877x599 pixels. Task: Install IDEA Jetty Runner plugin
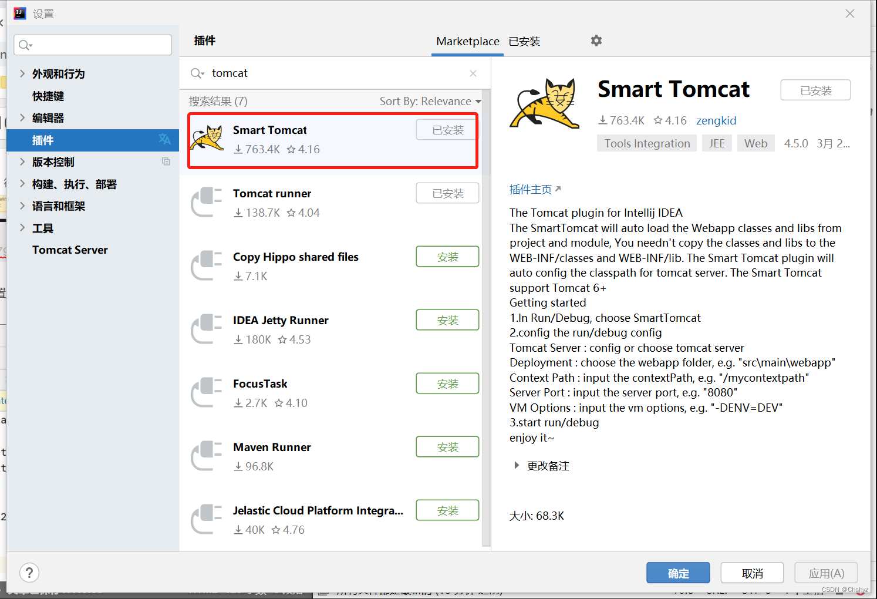coord(447,320)
